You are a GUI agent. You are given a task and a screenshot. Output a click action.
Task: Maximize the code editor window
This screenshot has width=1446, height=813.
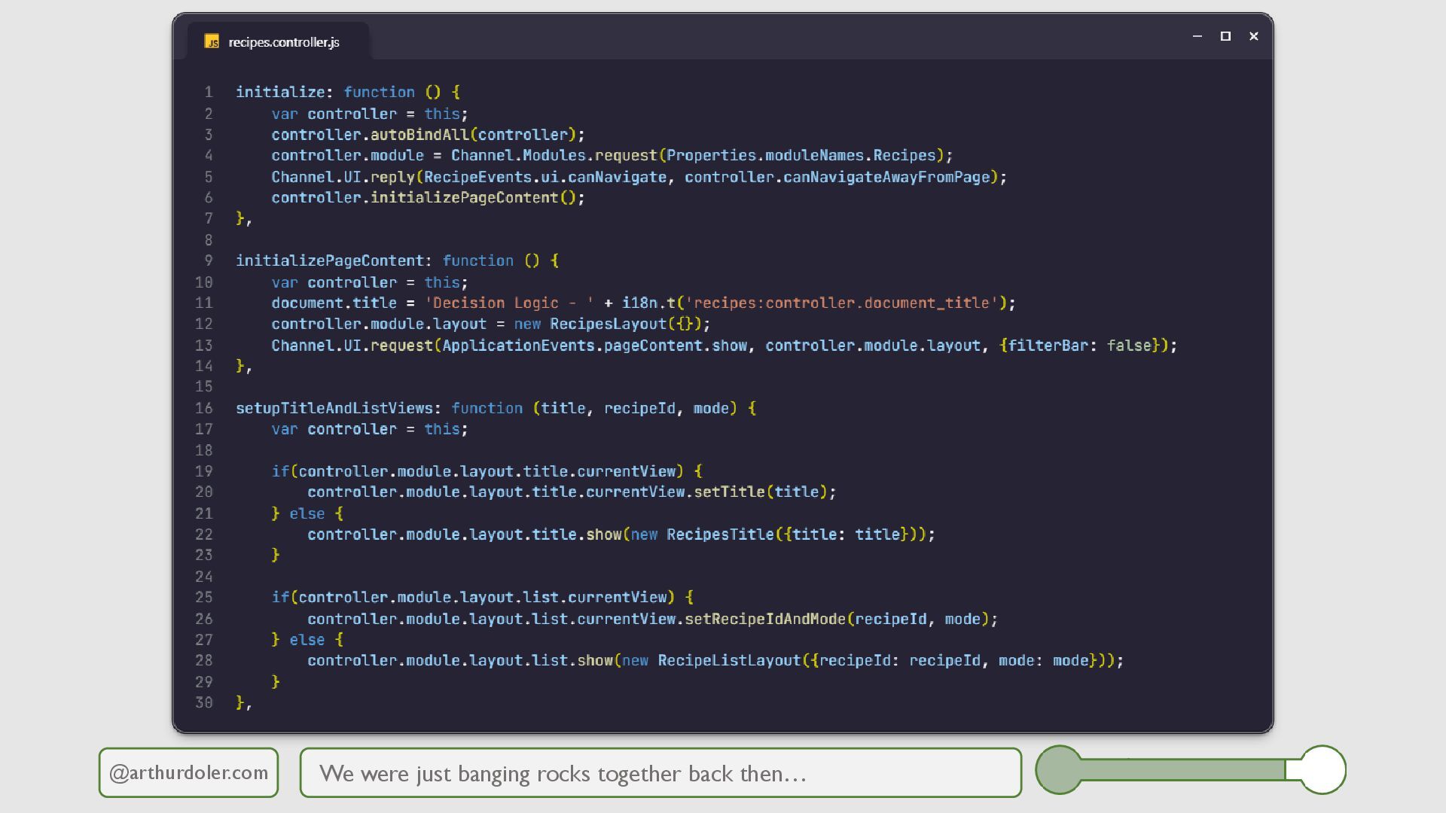tap(1225, 36)
